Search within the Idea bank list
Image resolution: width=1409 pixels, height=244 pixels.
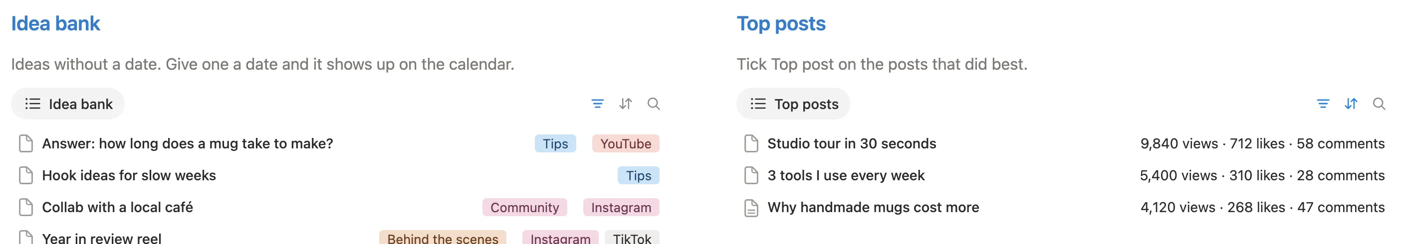[x=654, y=104]
